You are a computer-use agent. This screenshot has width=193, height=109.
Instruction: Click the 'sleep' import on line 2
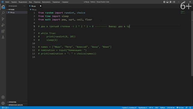point(65,16)
